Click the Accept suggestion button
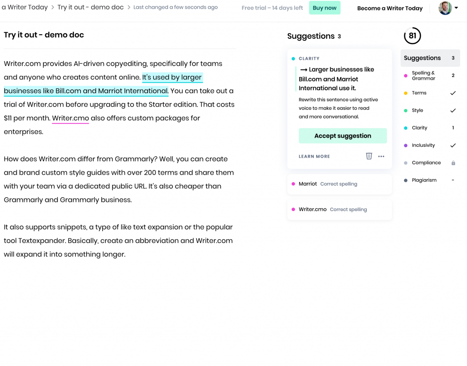Screen dimensions: 467x366 342,136
